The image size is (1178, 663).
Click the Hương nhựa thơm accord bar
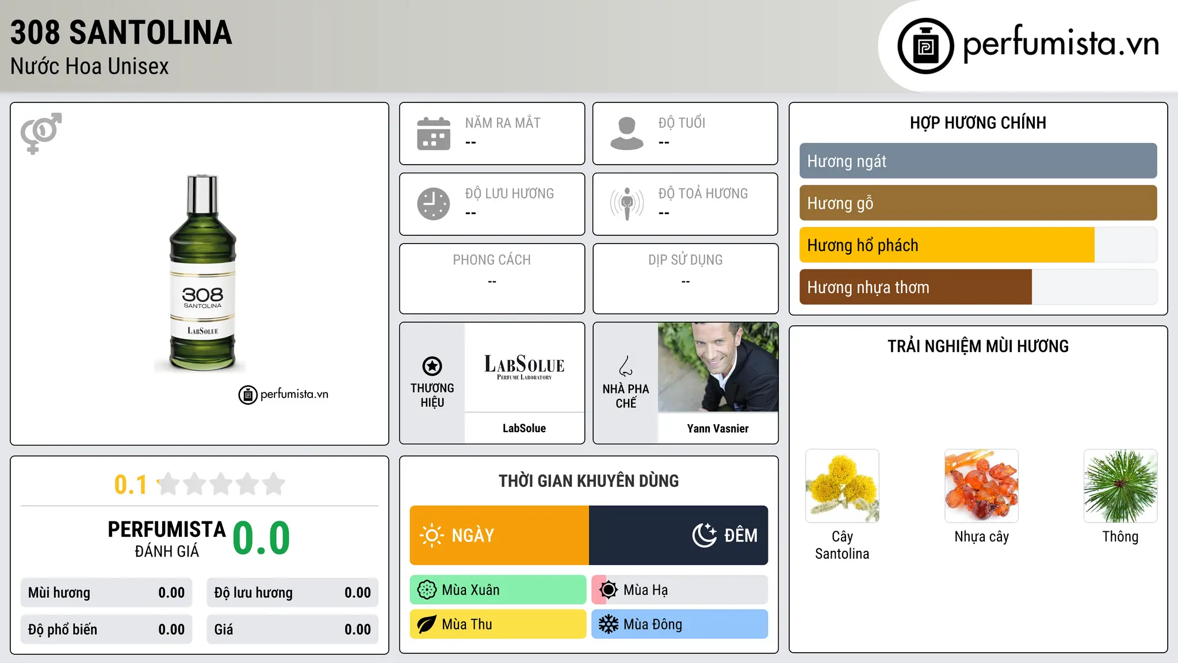click(x=978, y=287)
